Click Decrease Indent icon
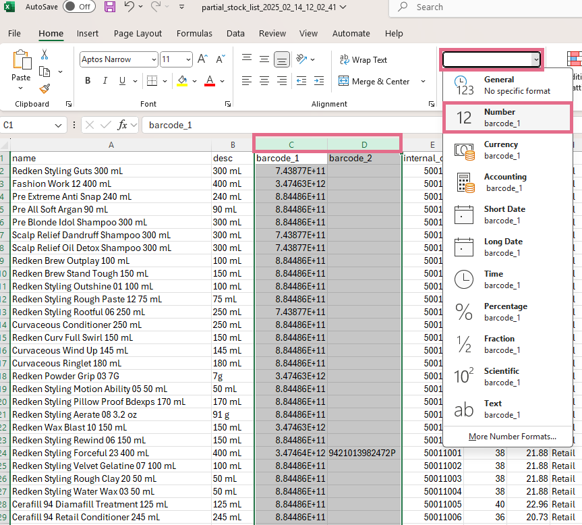This screenshot has height=525, width=582. tap(301, 80)
